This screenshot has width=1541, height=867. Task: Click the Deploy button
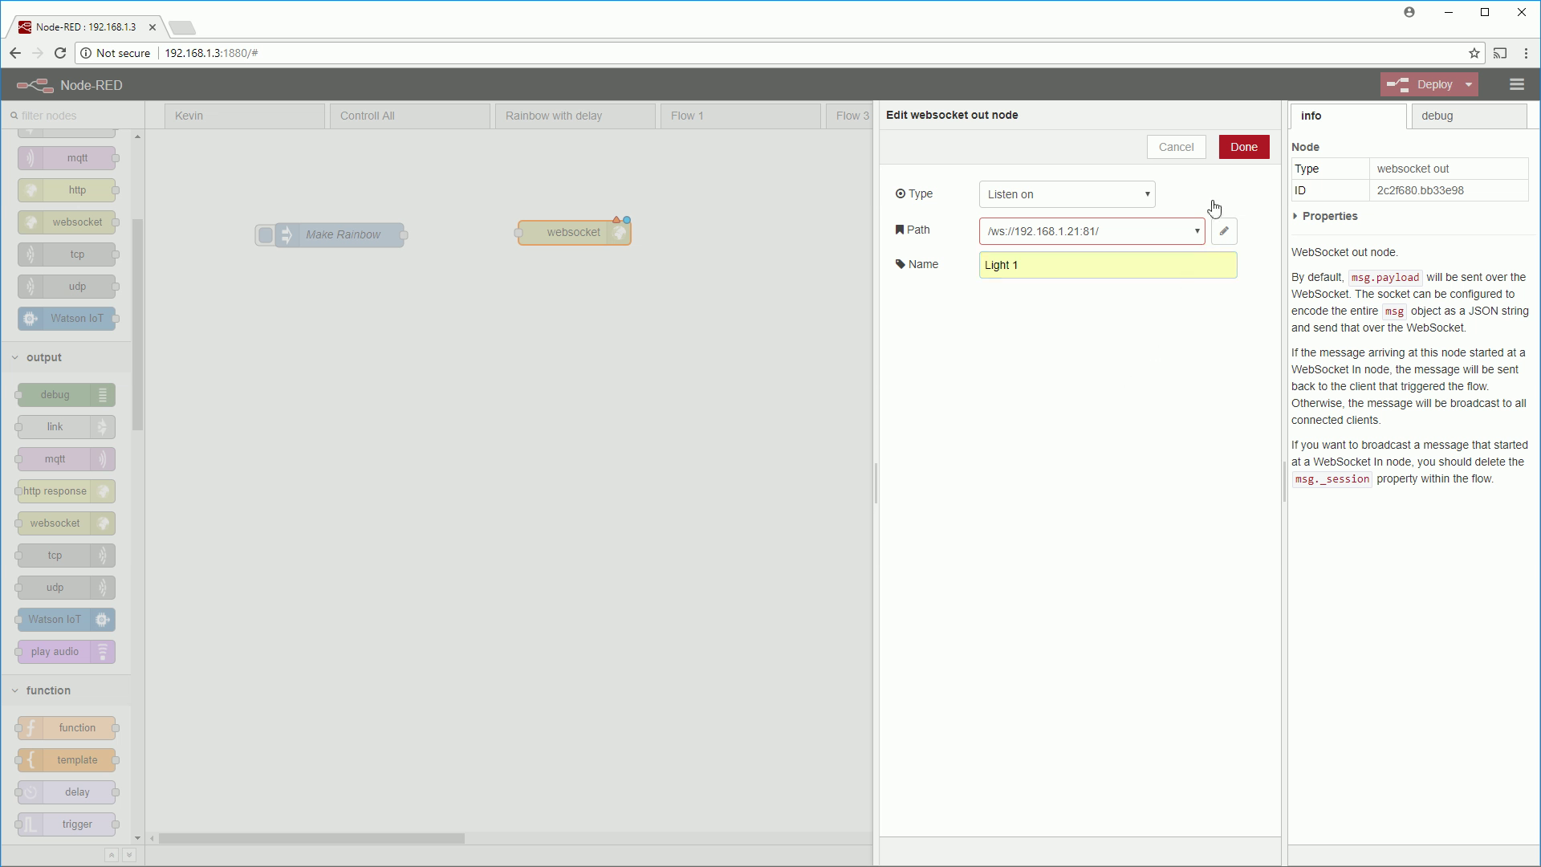1421,84
